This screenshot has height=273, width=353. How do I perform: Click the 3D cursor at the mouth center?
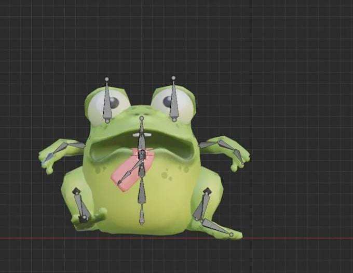point(142,154)
